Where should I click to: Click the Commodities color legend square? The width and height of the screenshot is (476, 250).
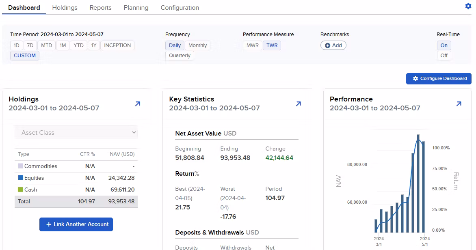[20, 166]
